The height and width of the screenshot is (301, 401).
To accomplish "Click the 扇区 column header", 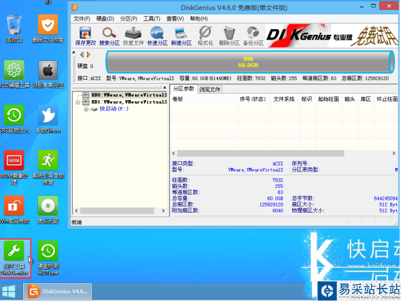I will 366,99.
